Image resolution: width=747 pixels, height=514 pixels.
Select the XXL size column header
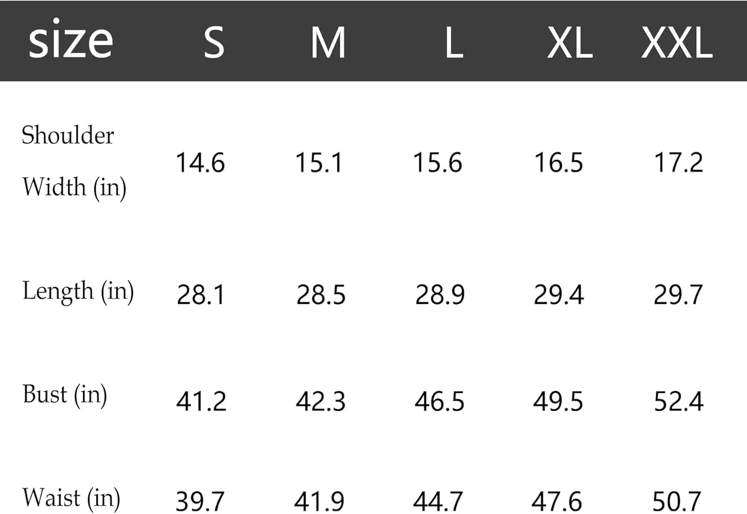(x=677, y=43)
